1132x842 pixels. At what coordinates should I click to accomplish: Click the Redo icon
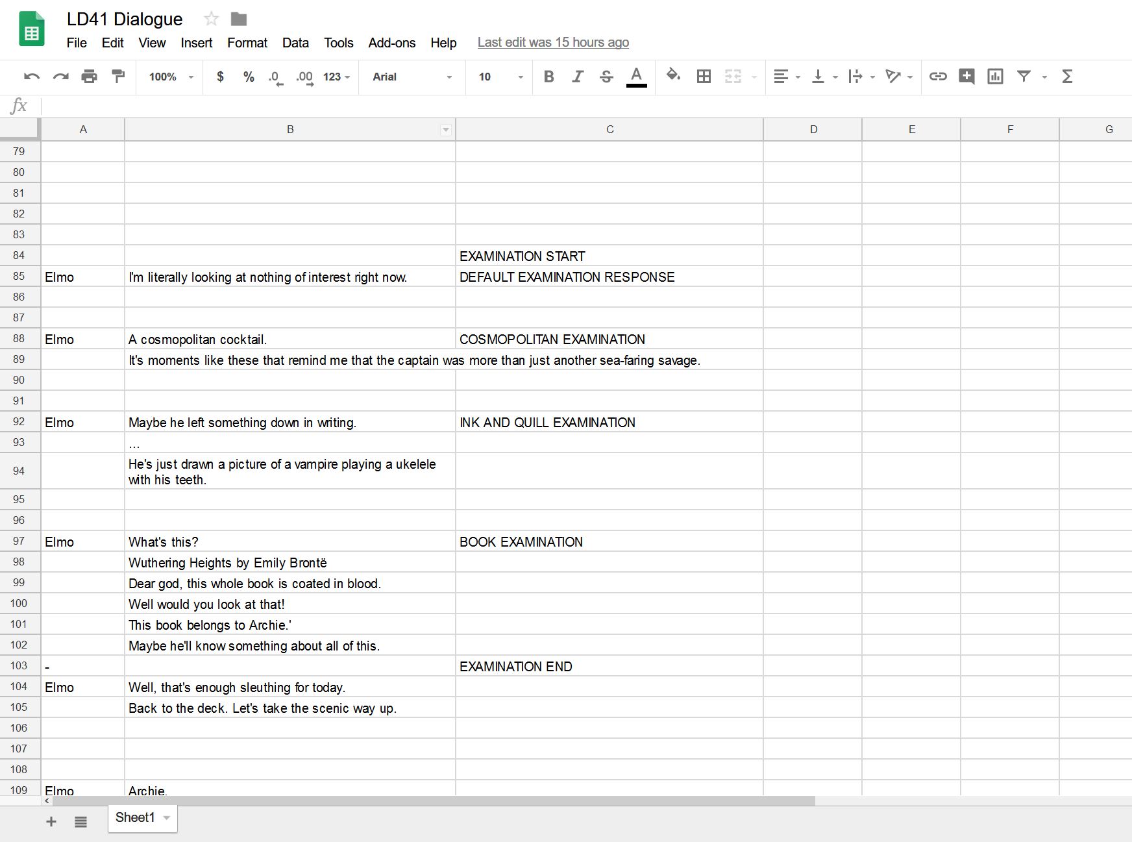click(x=60, y=77)
